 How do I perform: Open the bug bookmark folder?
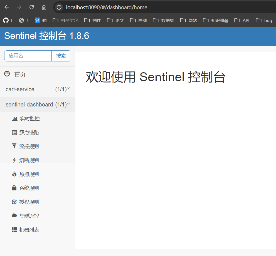(264, 20)
